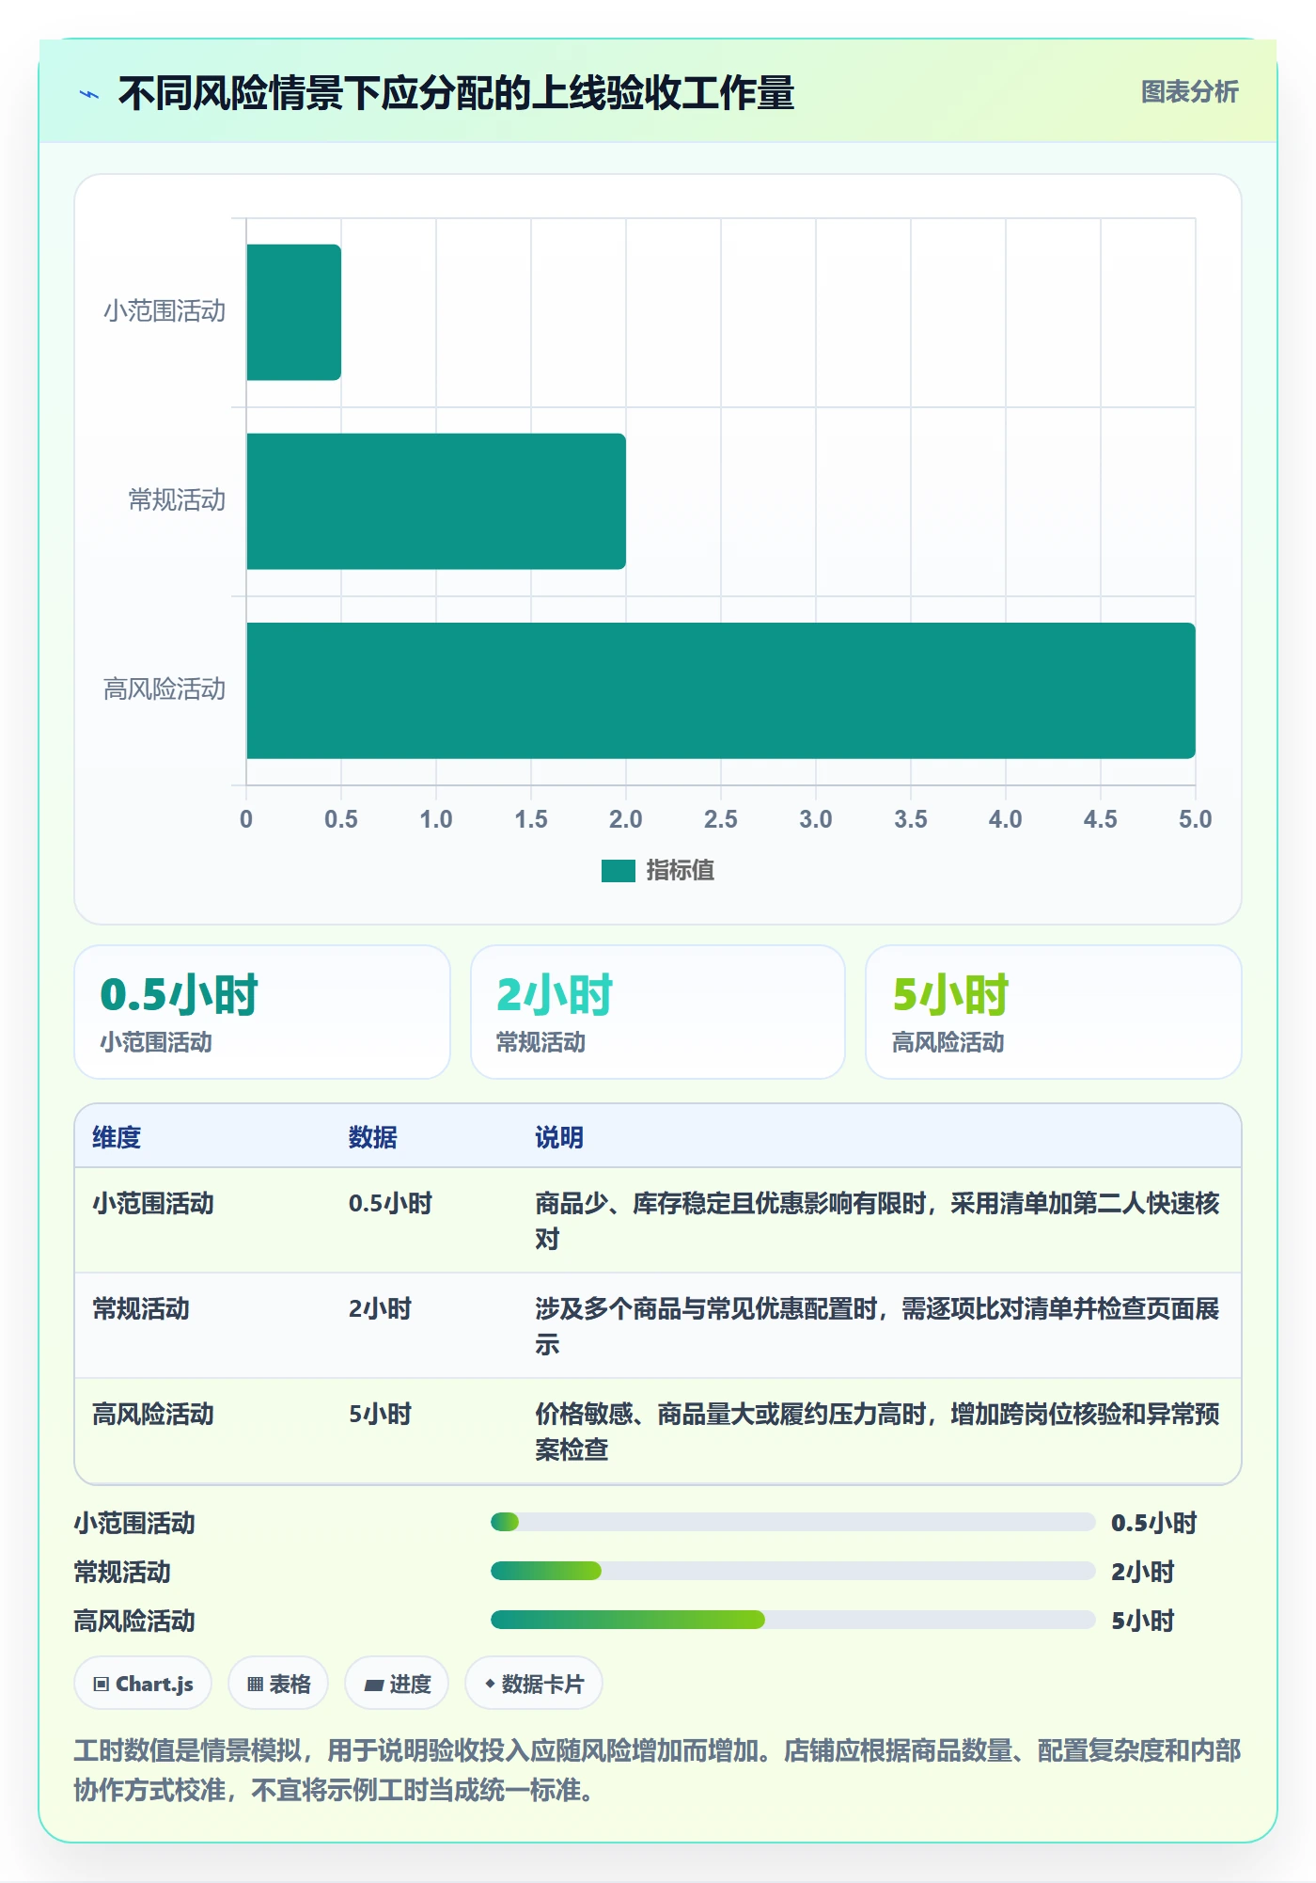Image resolution: width=1316 pixels, height=1883 pixels.
Task: Click the 维度 column header
Action: pos(117,1137)
